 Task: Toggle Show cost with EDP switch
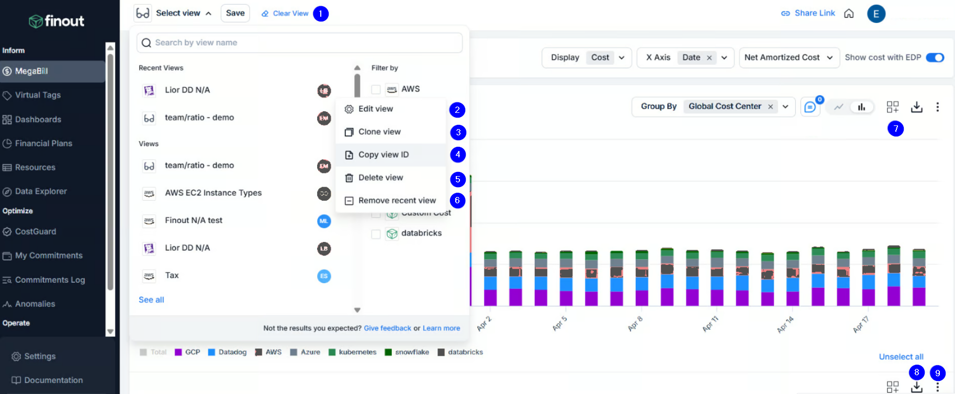point(935,57)
